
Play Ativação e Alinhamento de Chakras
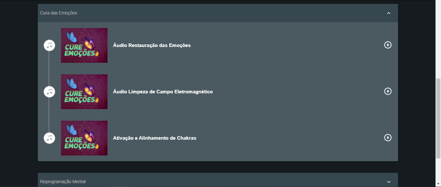coord(388,138)
